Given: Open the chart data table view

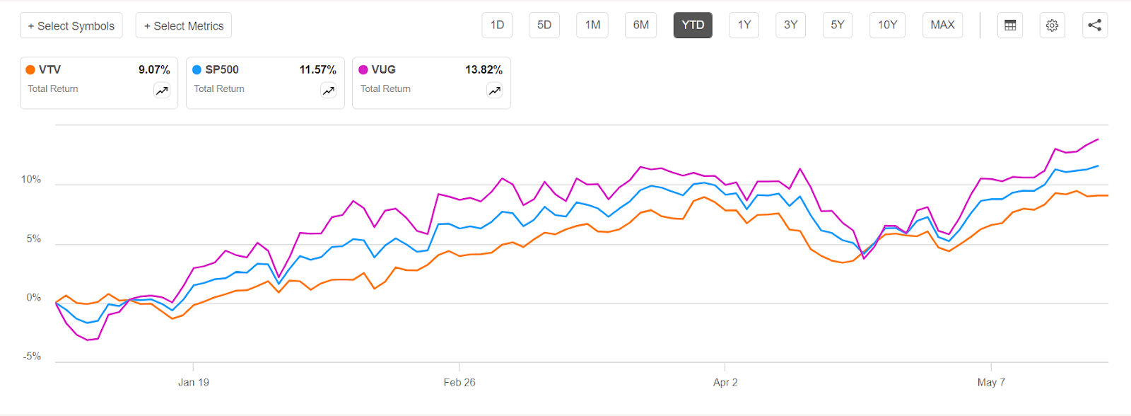Looking at the screenshot, I should coord(1010,25).
